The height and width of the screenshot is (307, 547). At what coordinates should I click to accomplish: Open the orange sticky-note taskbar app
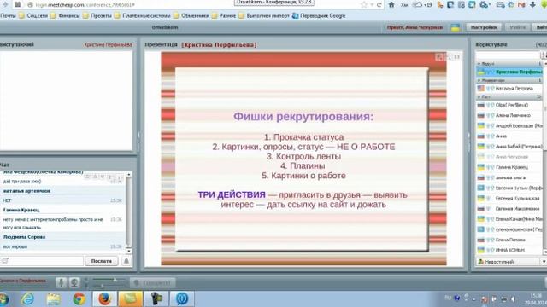(130, 298)
